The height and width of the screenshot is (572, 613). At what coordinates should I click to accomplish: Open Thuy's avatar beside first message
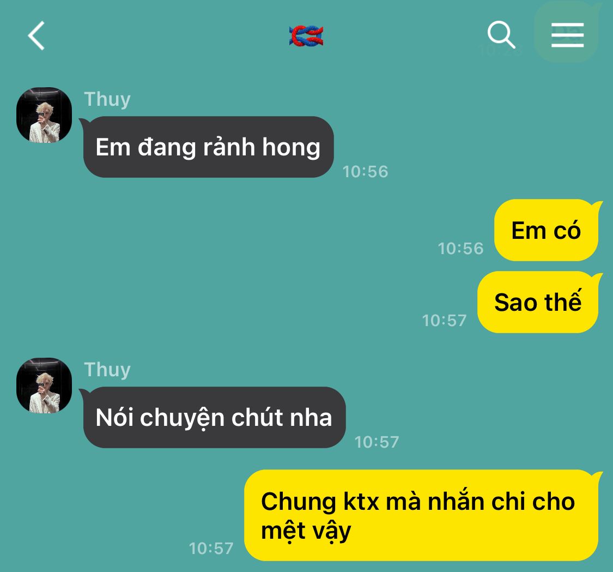pyautogui.click(x=44, y=115)
